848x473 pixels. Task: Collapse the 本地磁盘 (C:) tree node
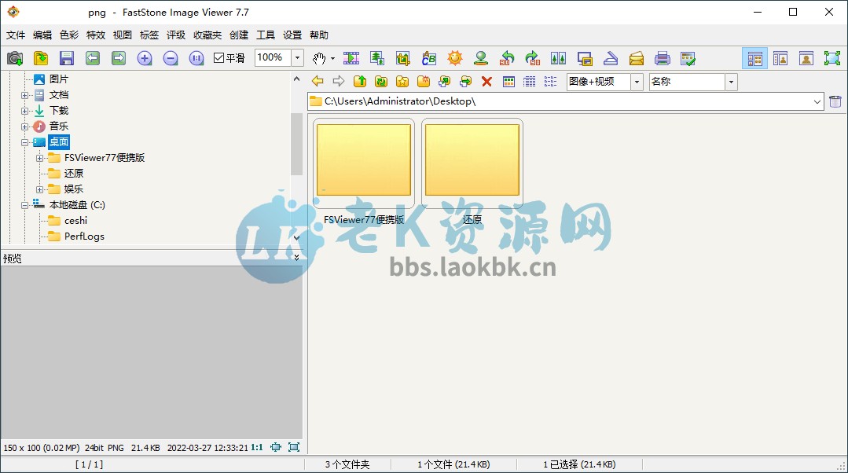(x=25, y=205)
